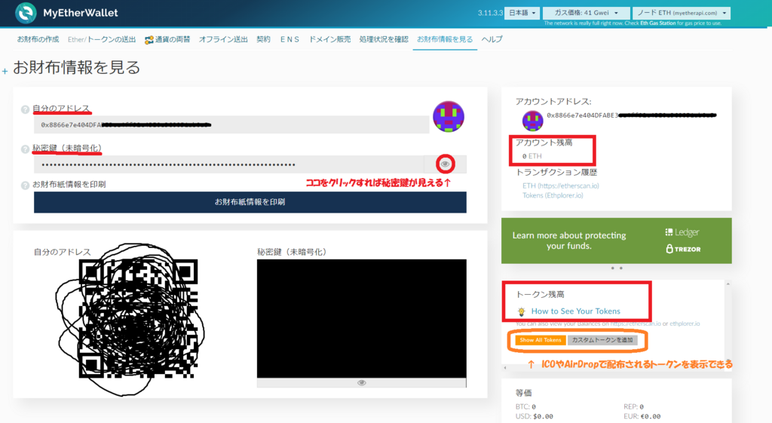Select the オフライン送出 tab
772x423 pixels.
[x=223, y=39]
